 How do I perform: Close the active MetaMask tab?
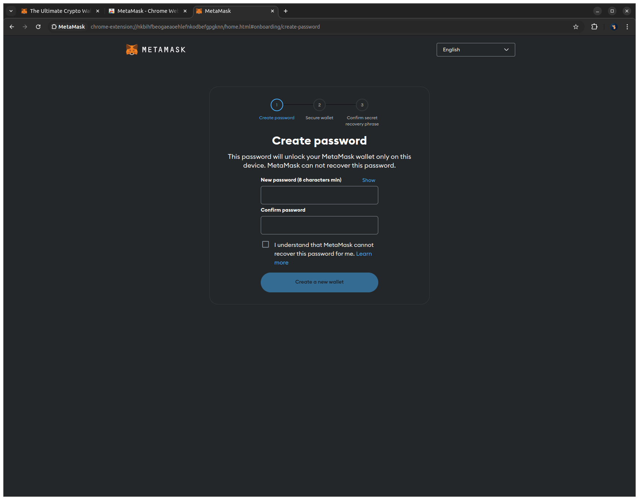272,11
